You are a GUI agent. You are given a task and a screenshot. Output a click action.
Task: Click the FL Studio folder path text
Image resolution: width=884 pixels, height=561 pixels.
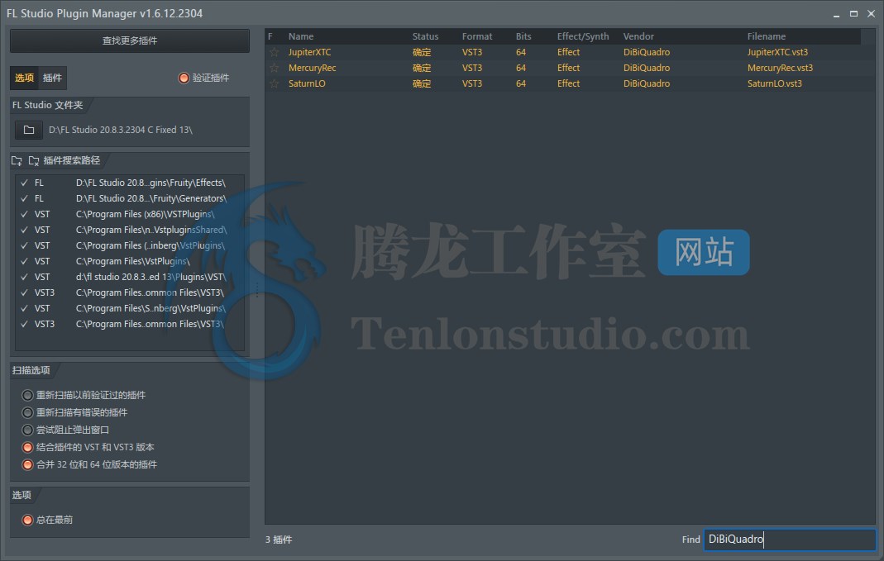tap(121, 130)
